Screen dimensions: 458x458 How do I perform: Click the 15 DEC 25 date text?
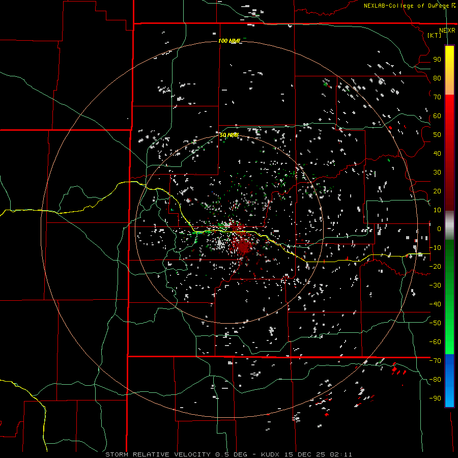pos(305,454)
